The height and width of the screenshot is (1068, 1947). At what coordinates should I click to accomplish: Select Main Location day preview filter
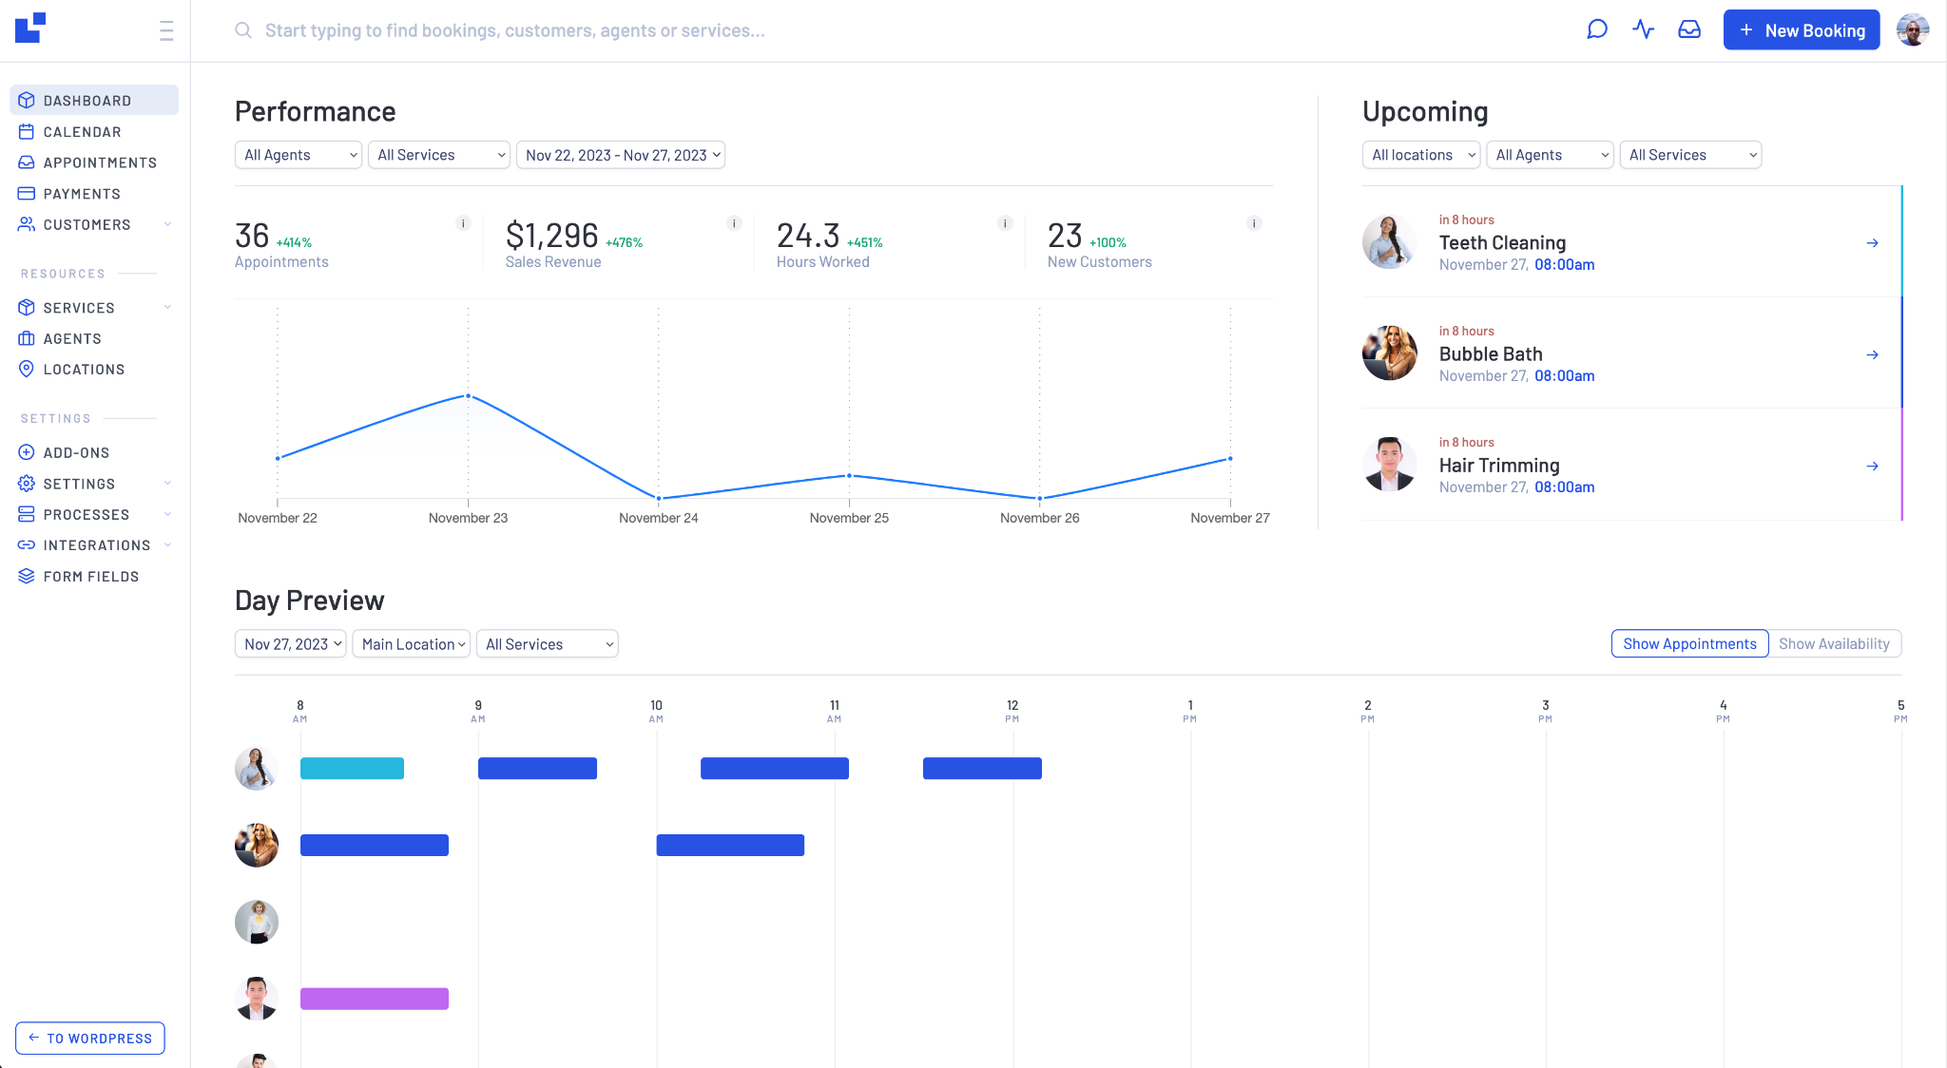412,644
